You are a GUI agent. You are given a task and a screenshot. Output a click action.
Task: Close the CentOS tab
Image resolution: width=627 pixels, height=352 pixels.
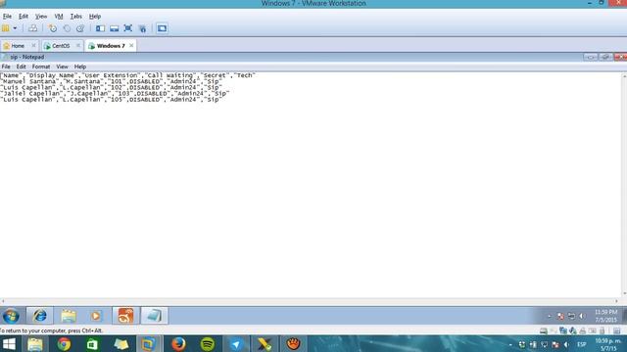coord(78,46)
